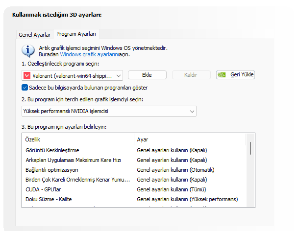Click the NVIDIA logo on Geri Yükle
The height and width of the screenshot is (231, 299).
pos(222,75)
